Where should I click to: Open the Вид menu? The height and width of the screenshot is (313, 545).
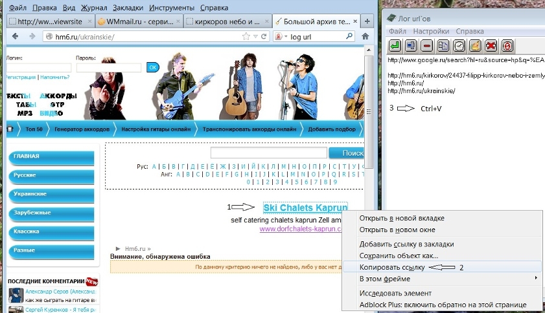tap(69, 8)
